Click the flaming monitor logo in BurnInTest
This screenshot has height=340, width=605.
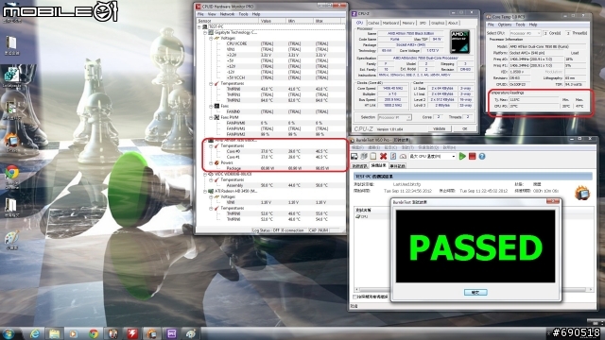tap(582, 193)
